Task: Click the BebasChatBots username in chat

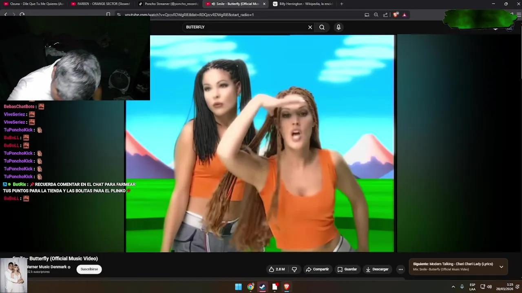Action: coord(19,107)
